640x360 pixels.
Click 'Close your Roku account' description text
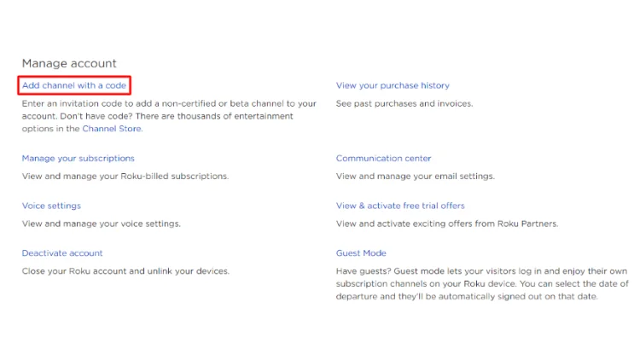pos(125,271)
